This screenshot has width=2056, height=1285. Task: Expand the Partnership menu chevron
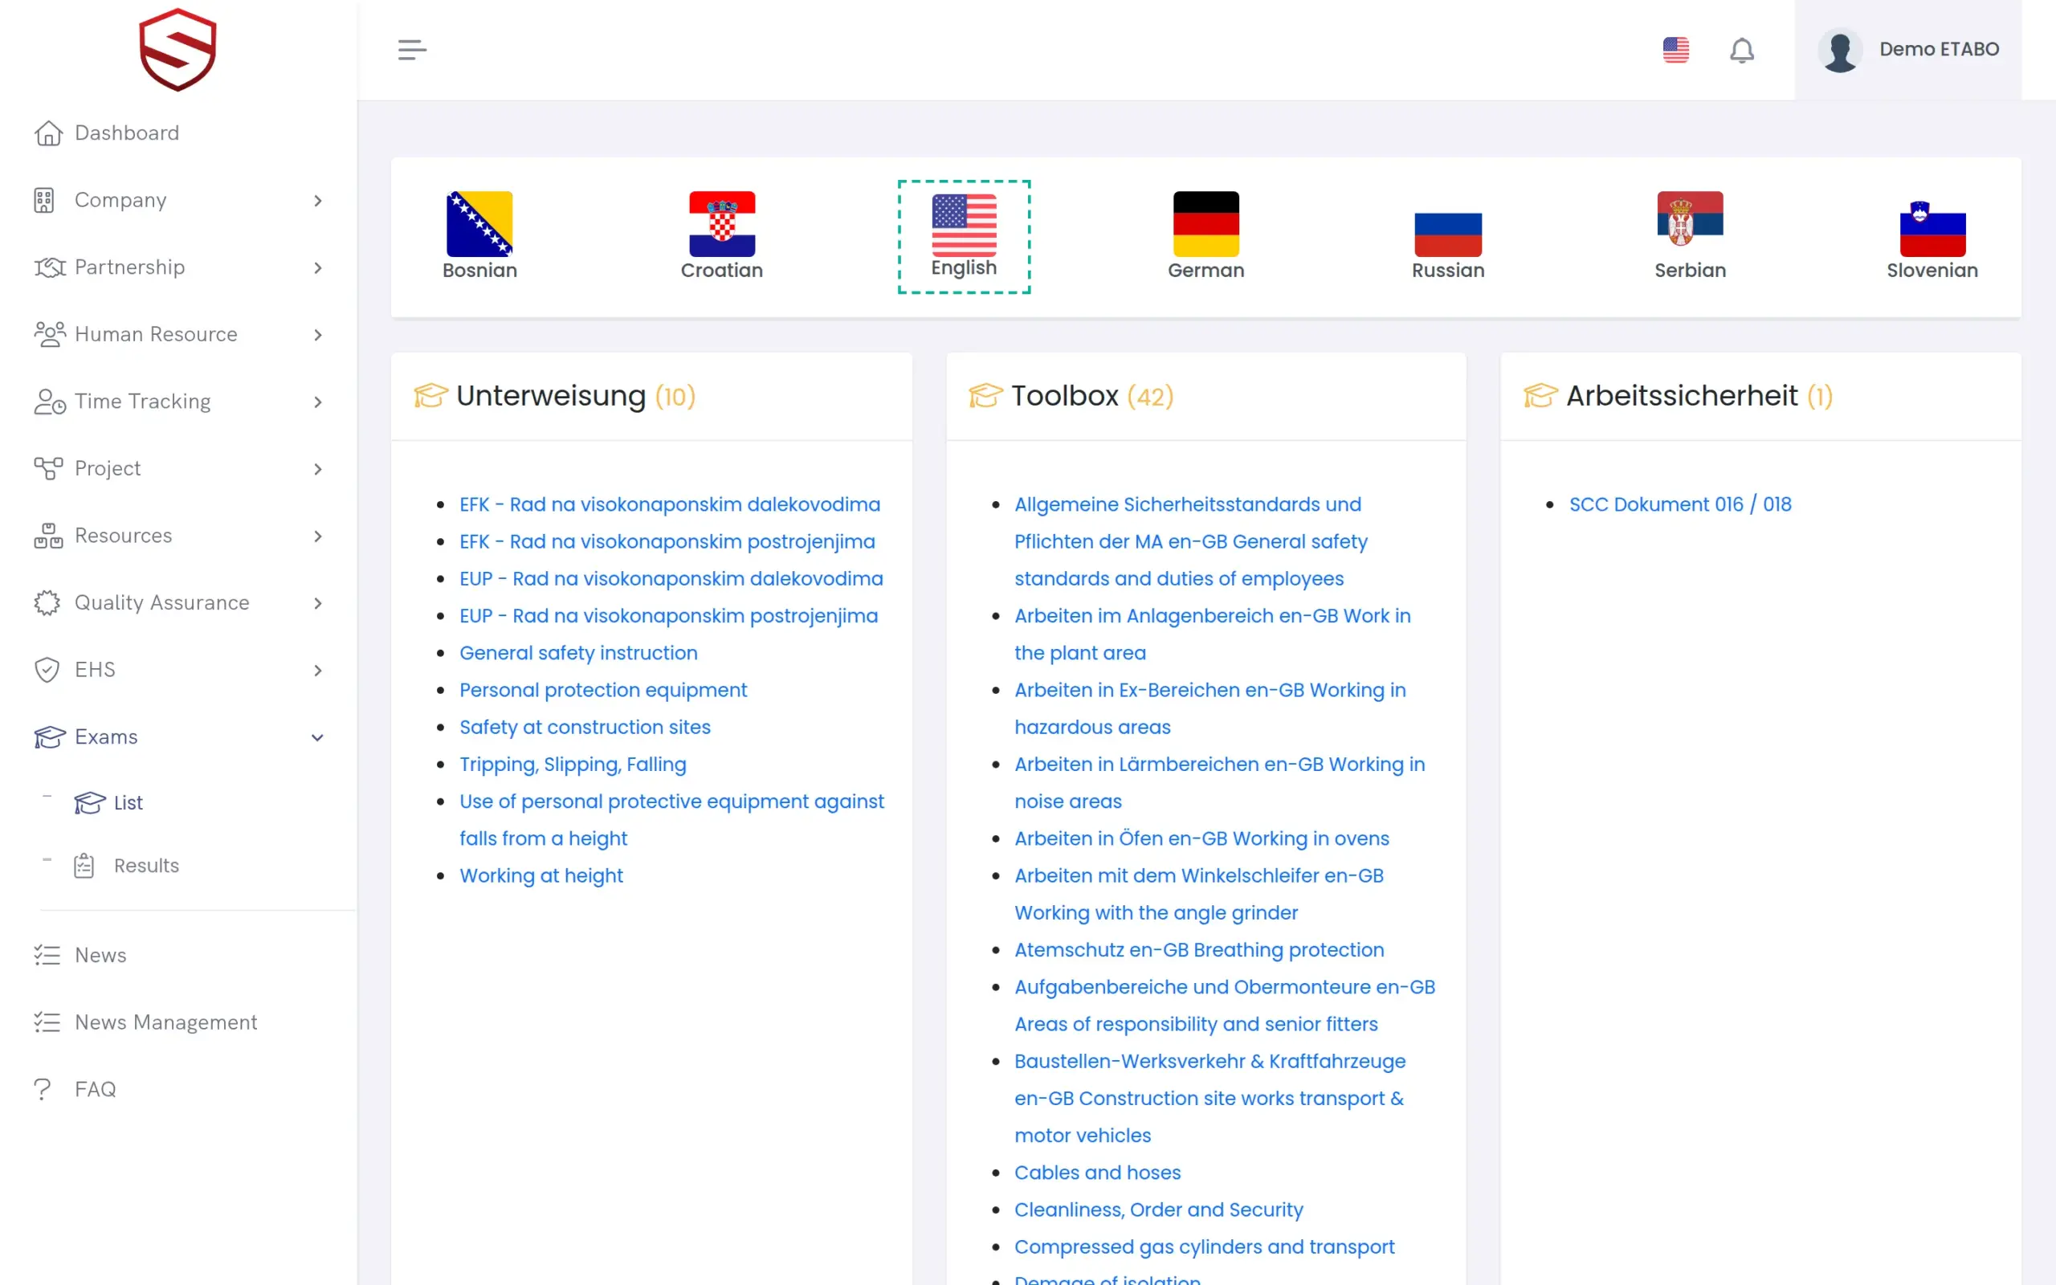(318, 267)
